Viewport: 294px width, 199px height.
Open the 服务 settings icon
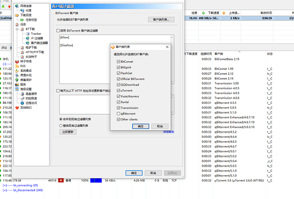17,85
